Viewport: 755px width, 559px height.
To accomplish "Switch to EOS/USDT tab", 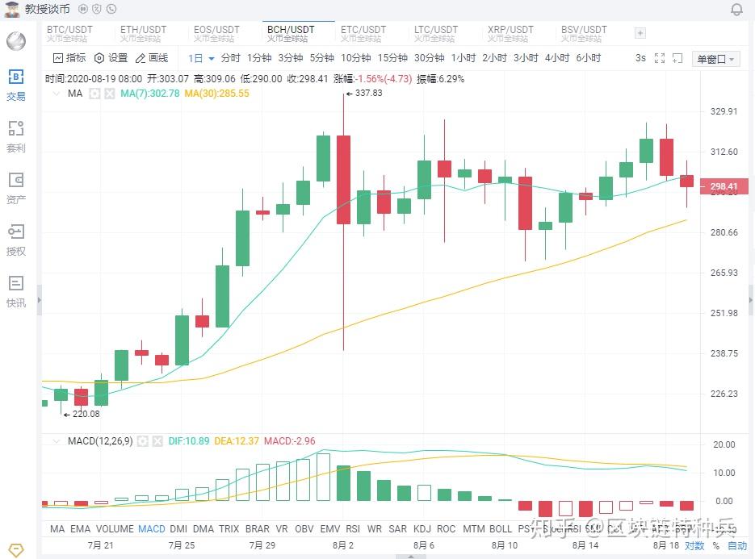I will tap(216, 34).
